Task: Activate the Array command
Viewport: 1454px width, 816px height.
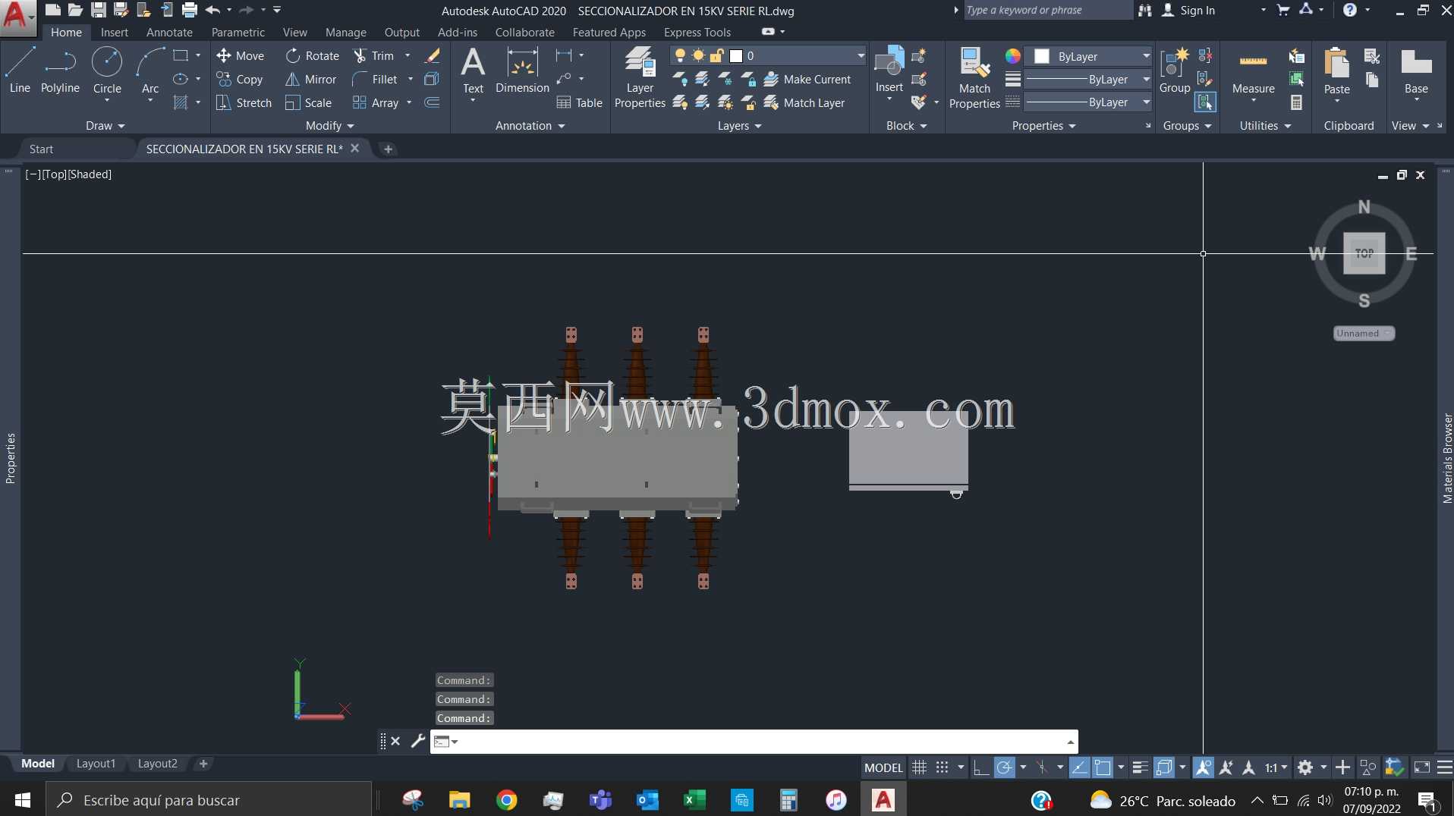Action: point(376,102)
